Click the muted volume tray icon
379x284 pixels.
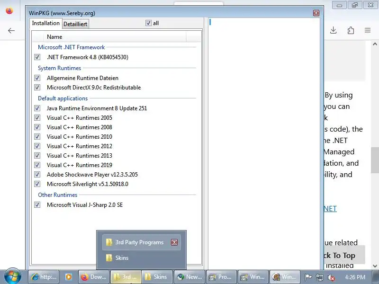(331, 277)
